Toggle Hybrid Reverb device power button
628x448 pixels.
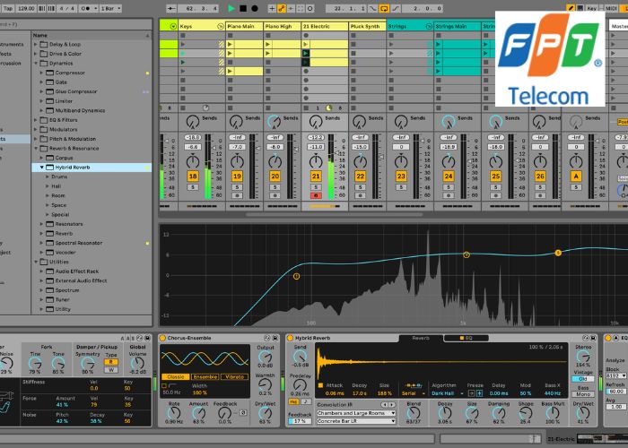tap(290, 338)
